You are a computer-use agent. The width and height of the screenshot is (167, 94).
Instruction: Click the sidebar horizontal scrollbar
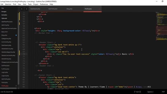click(x=8, y=88)
